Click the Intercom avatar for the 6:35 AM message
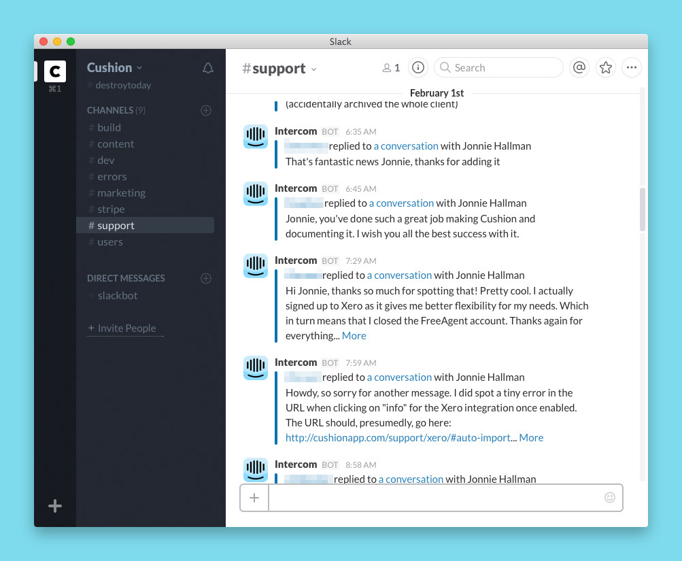Viewport: 682px width, 561px height. 255,137
